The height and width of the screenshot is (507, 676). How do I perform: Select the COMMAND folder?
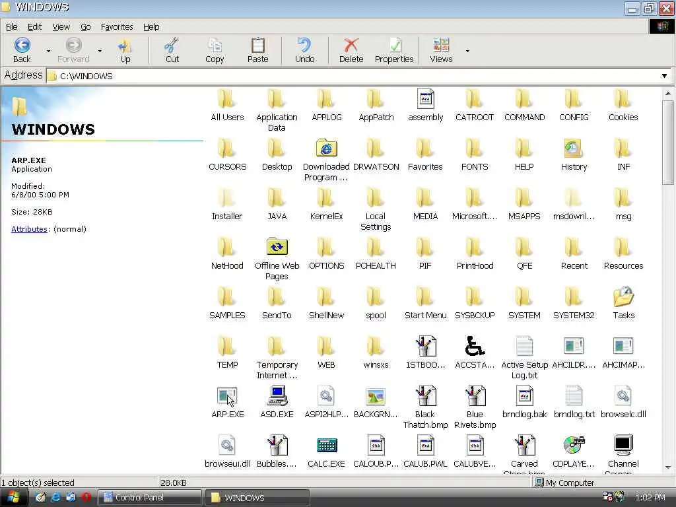click(524, 98)
